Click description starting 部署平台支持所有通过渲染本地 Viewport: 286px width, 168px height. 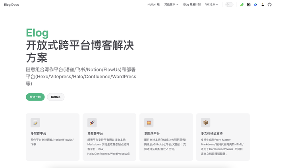tap(108, 147)
